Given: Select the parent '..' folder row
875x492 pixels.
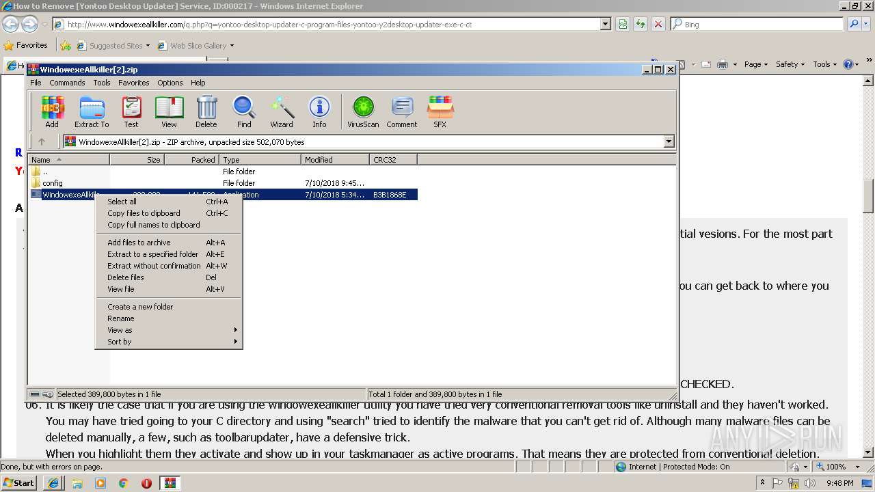Looking at the screenshot, I should (x=223, y=172).
